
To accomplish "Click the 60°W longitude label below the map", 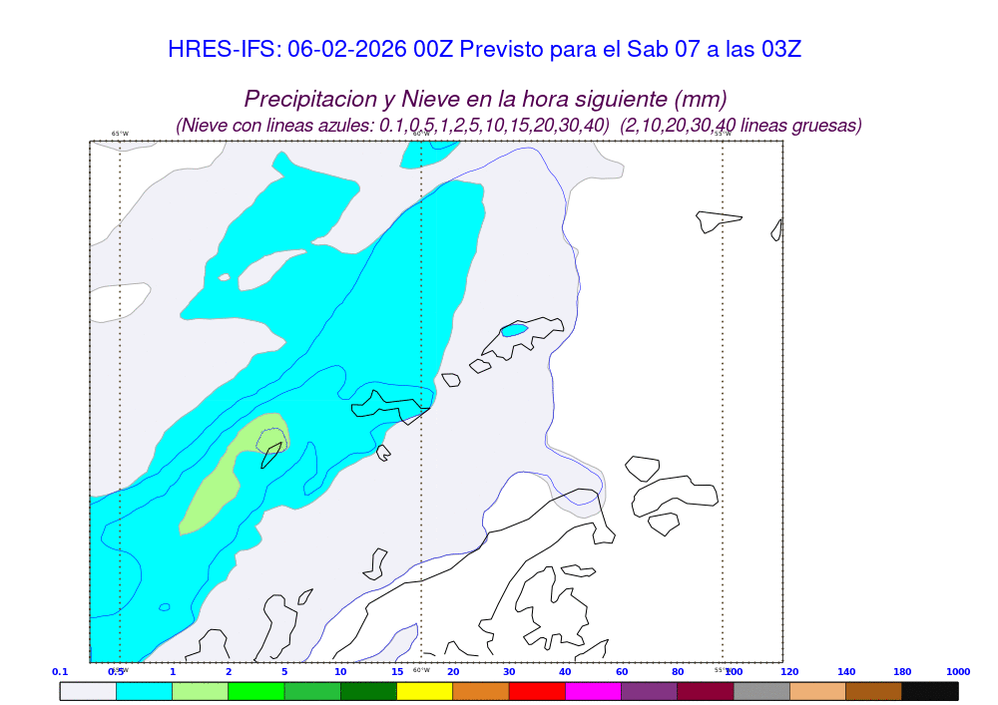I will [x=421, y=670].
